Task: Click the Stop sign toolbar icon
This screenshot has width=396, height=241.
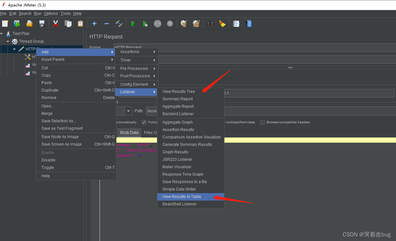Action: pos(158,24)
